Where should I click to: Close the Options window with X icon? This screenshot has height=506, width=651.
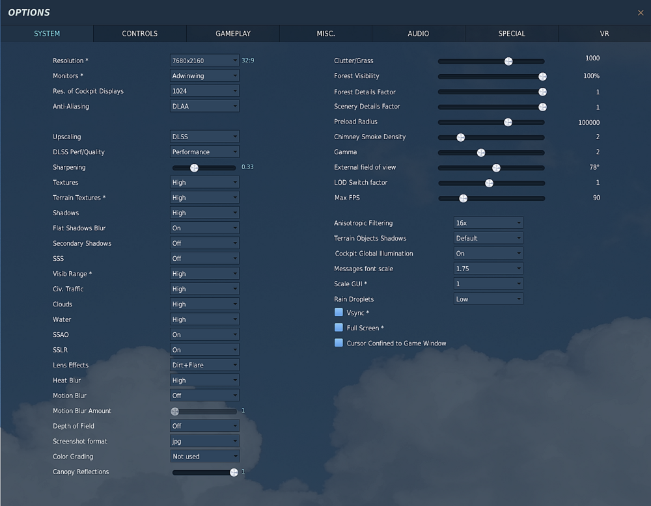(x=641, y=13)
